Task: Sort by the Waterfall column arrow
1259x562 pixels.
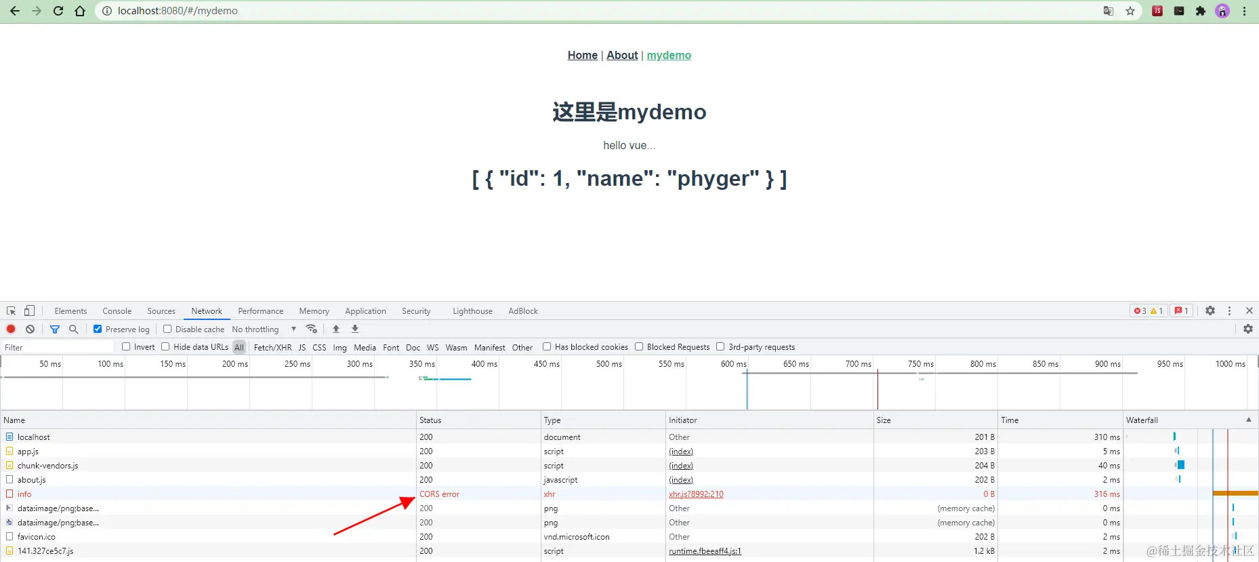Action: (1249, 420)
